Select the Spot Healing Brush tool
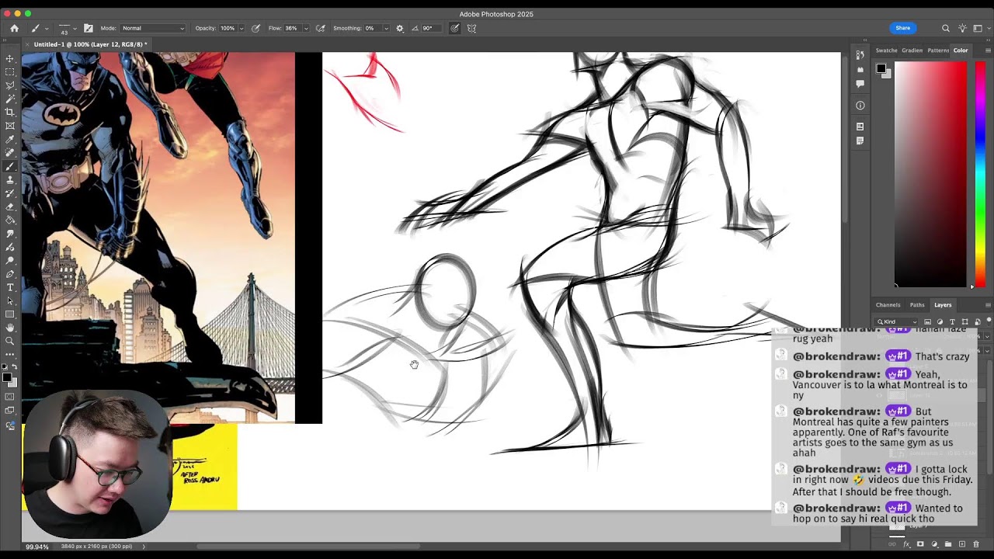Screen dimensions: 994x559 click(x=10, y=153)
